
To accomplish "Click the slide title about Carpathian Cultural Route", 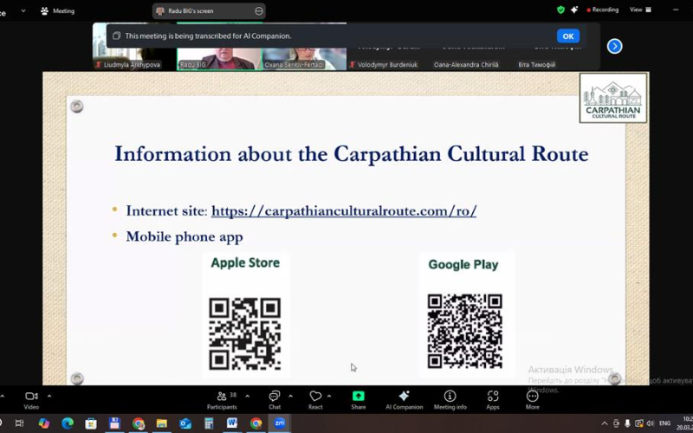I will tap(352, 154).
